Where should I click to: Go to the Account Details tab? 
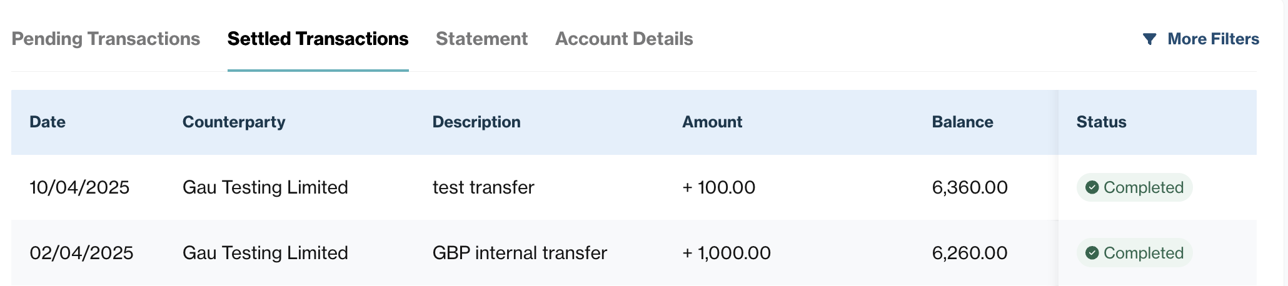pos(624,39)
